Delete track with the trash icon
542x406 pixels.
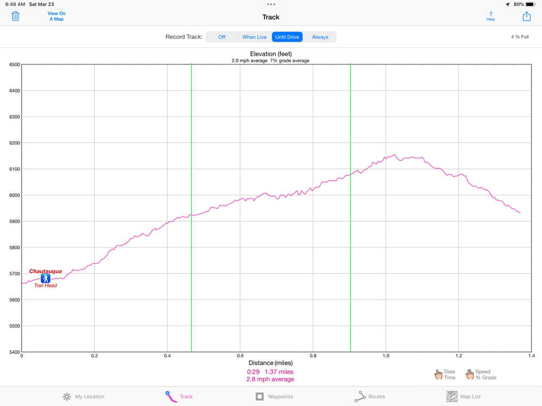coord(15,16)
